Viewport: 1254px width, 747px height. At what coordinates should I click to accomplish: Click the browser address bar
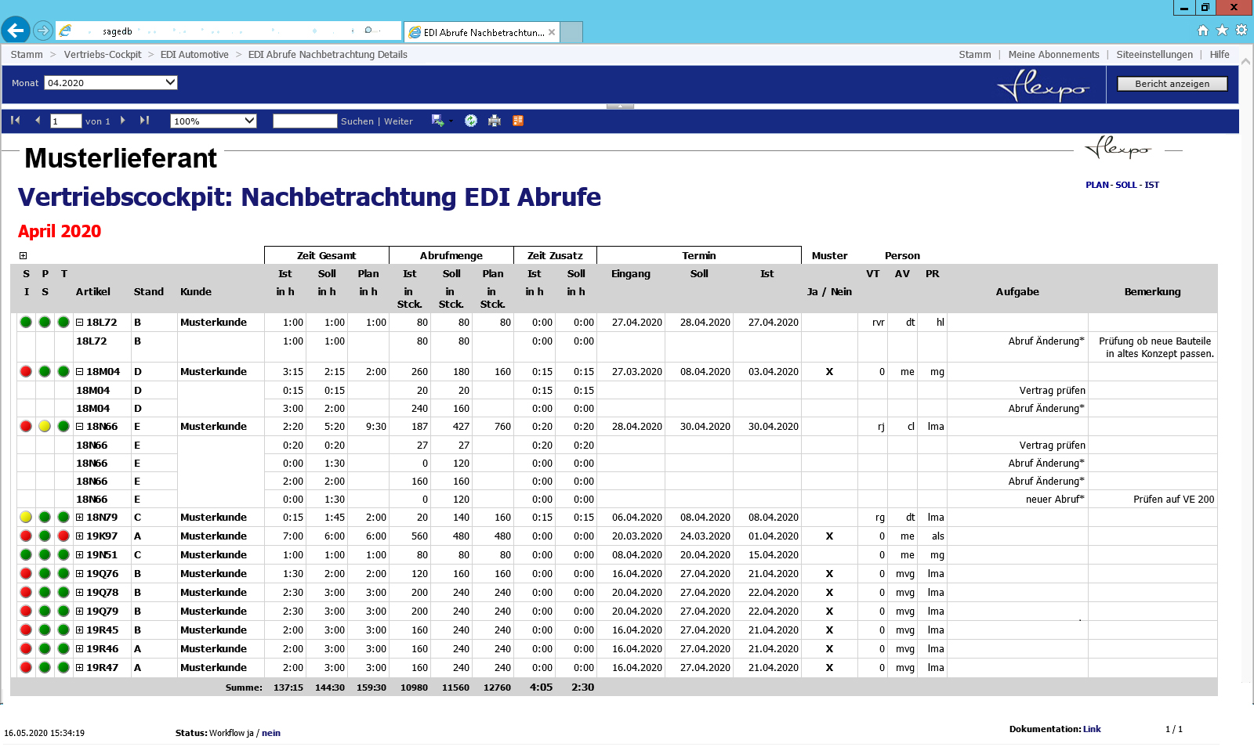click(229, 31)
